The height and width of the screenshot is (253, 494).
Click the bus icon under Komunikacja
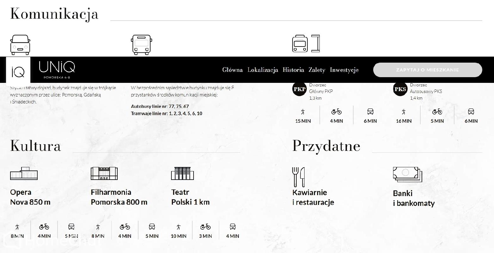pyautogui.click(x=142, y=45)
